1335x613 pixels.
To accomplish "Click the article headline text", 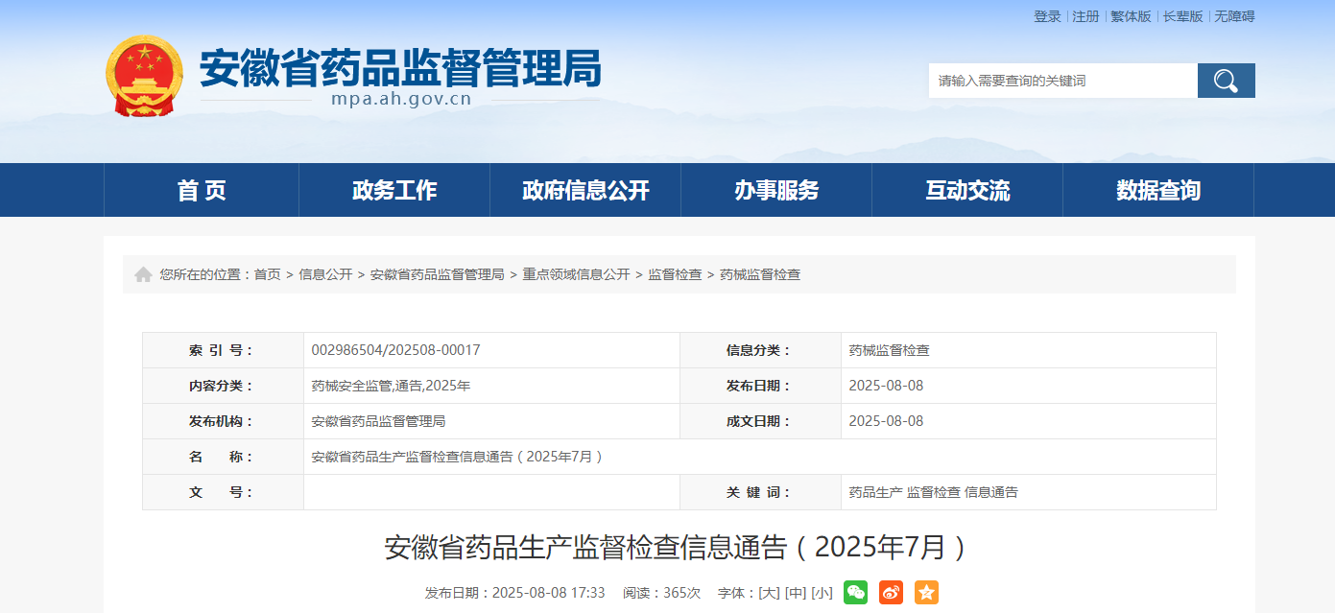I will click(x=675, y=548).
